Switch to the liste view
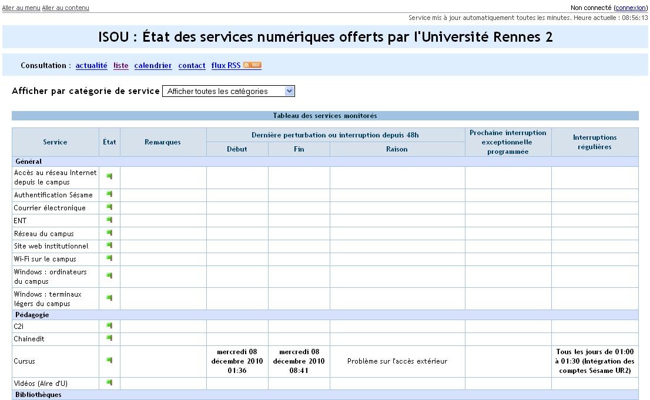 pyautogui.click(x=120, y=66)
